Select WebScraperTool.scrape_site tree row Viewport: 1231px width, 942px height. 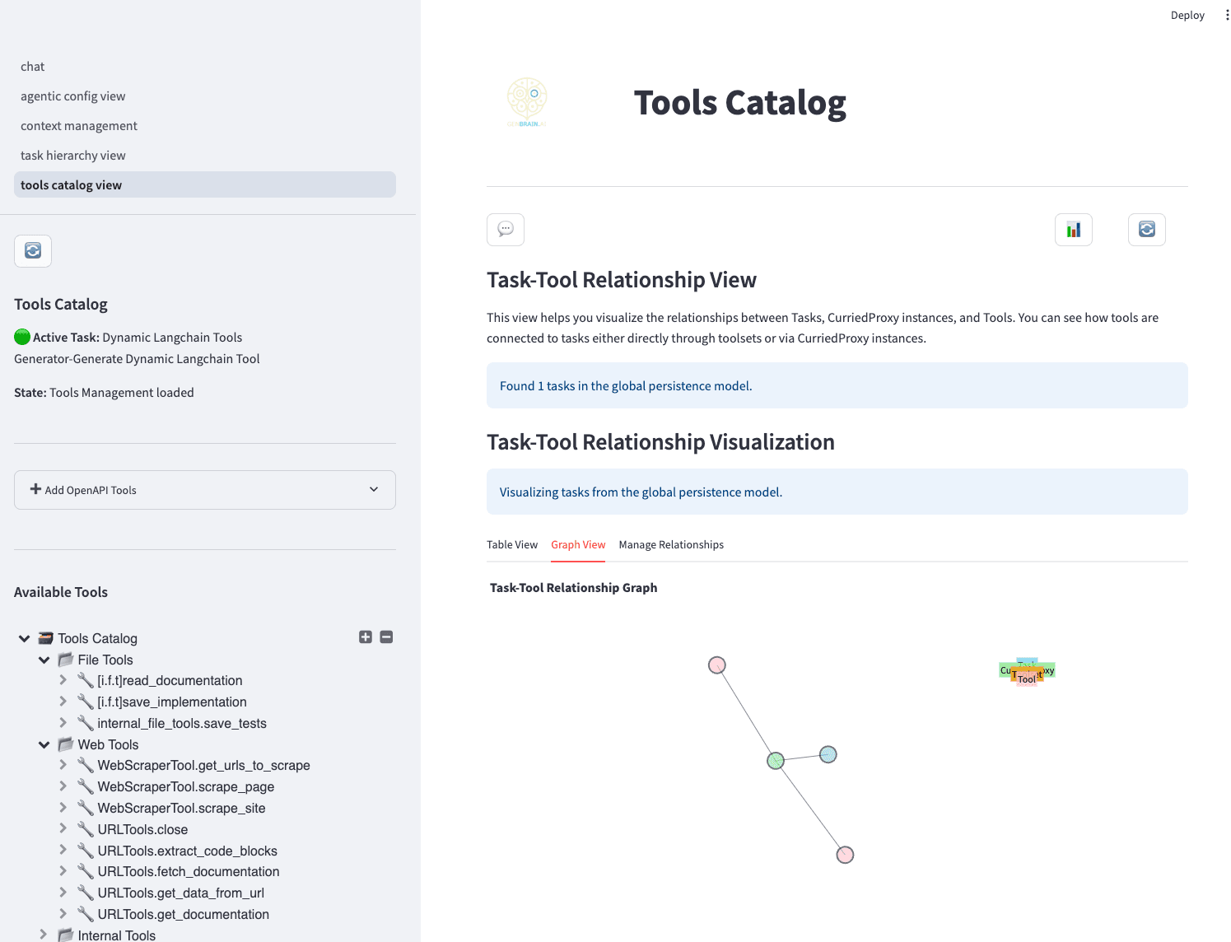tap(181, 808)
